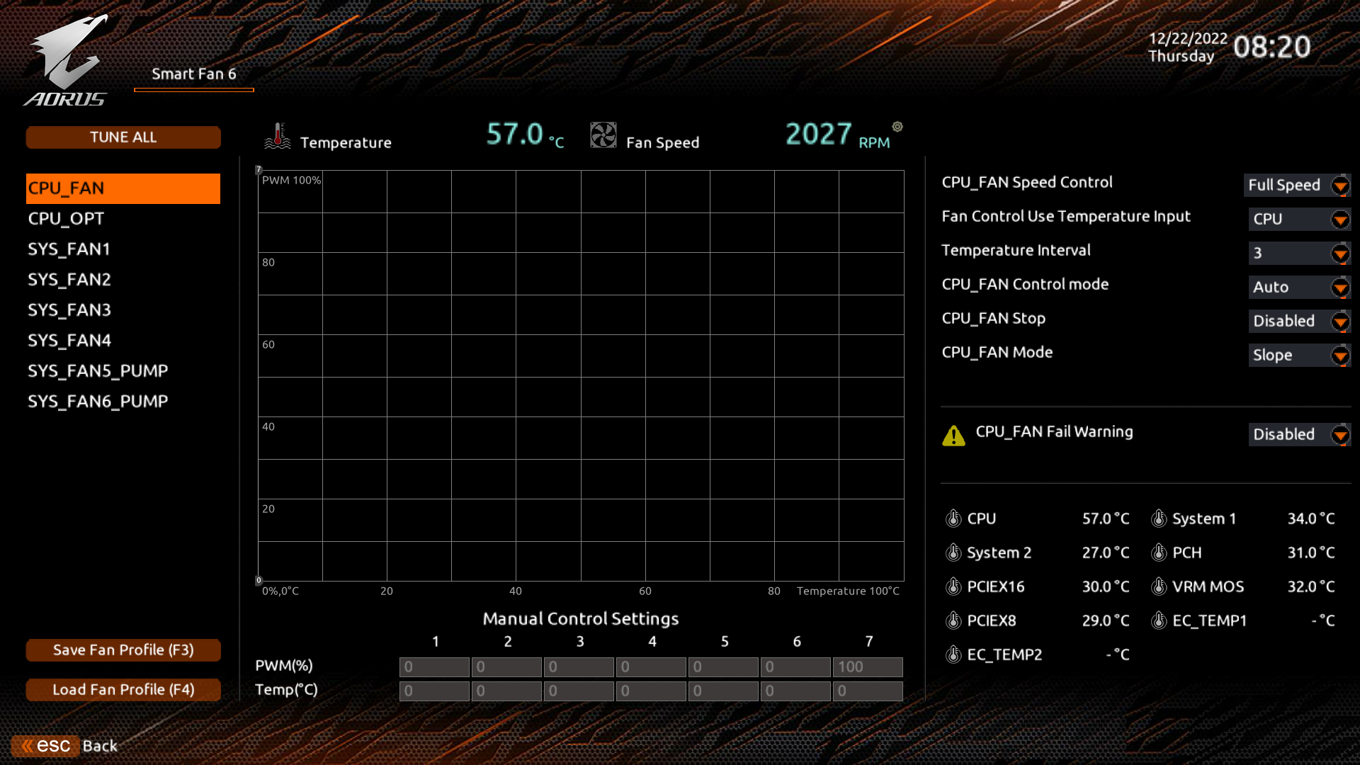
Task: Click the 08:20 clock display
Action: coord(1272,47)
